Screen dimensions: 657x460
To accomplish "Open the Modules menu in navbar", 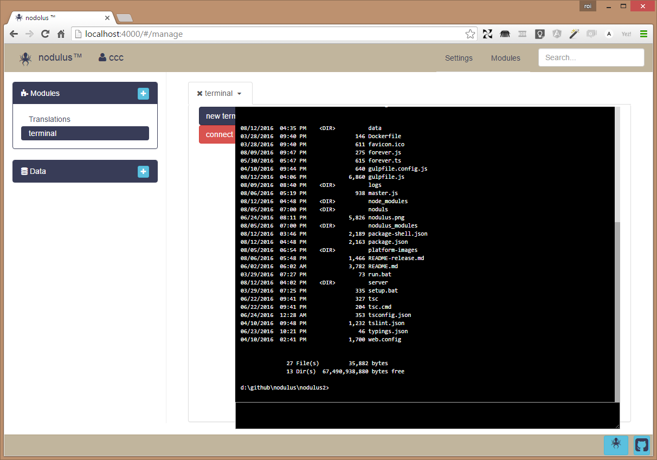I will [506, 58].
